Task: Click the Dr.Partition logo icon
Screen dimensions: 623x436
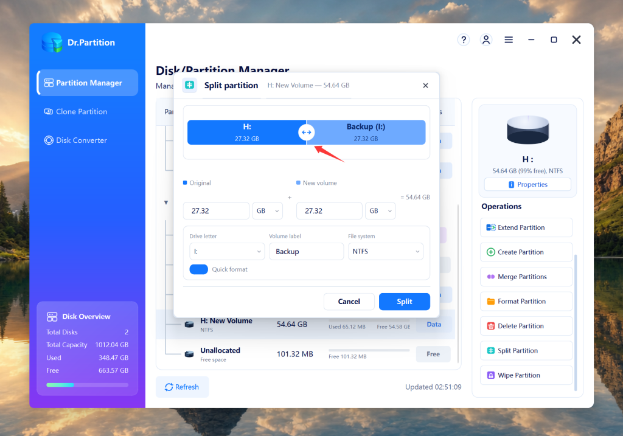Action: pos(52,43)
